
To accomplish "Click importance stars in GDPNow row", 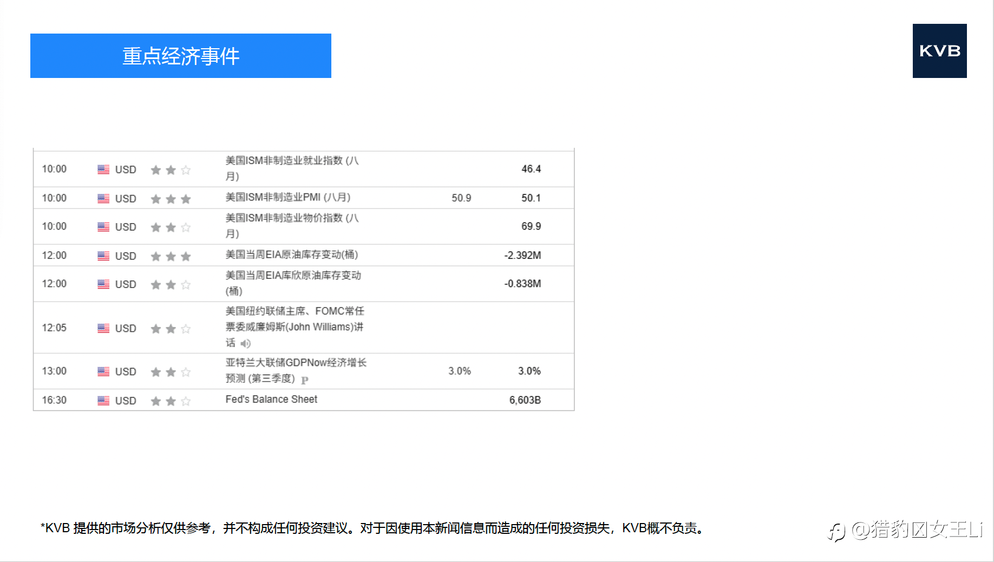I will [x=171, y=372].
